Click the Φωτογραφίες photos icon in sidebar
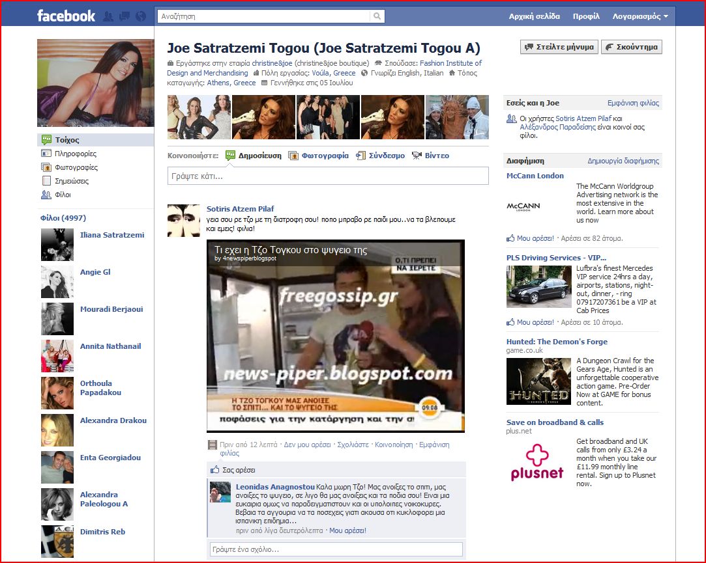Image resolution: width=706 pixels, height=563 pixels. (46, 167)
